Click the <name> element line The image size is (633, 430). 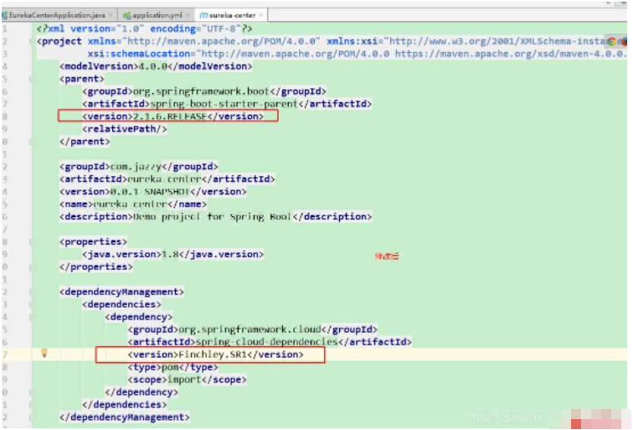click(x=133, y=204)
